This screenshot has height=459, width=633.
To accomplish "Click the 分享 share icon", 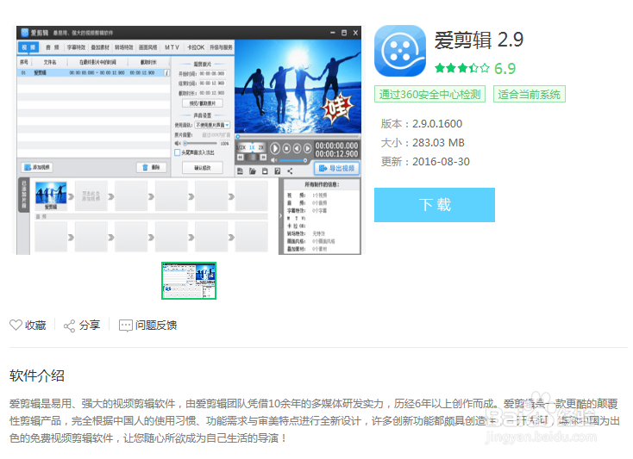I will [x=70, y=326].
